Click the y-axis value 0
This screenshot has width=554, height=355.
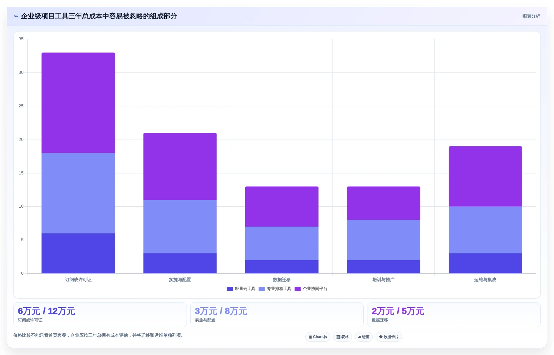coord(22,273)
